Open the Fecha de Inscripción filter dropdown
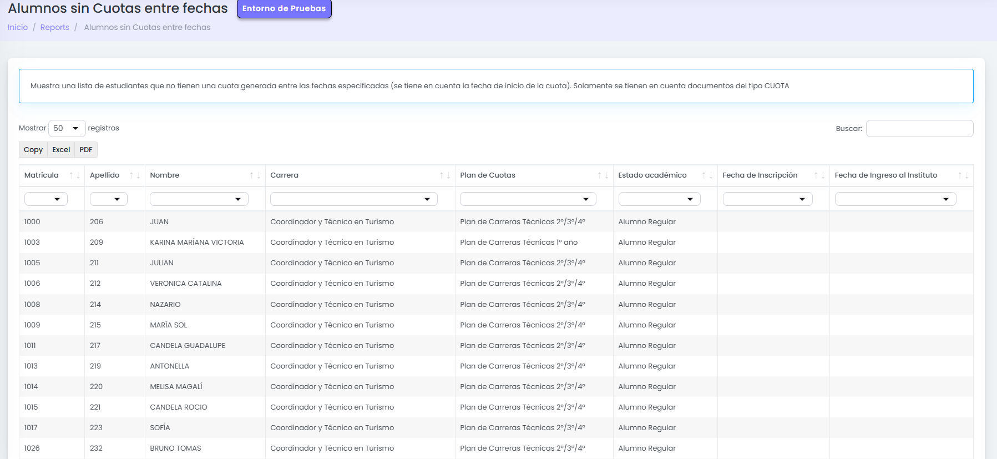The height and width of the screenshot is (459, 997). (x=768, y=199)
